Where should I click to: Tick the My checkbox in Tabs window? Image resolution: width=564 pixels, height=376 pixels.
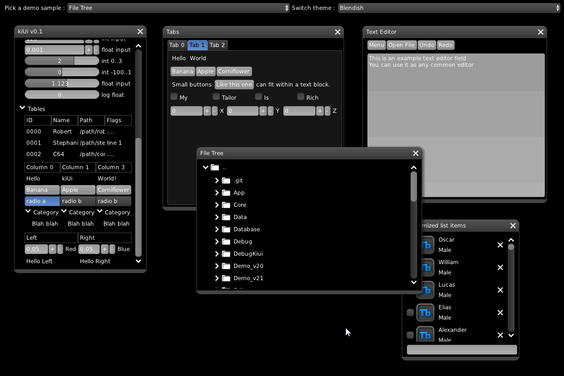point(174,96)
